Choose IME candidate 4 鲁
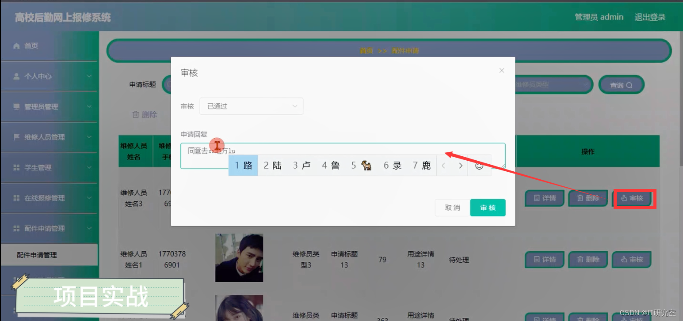This screenshot has width=683, height=321. [x=331, y=166]
